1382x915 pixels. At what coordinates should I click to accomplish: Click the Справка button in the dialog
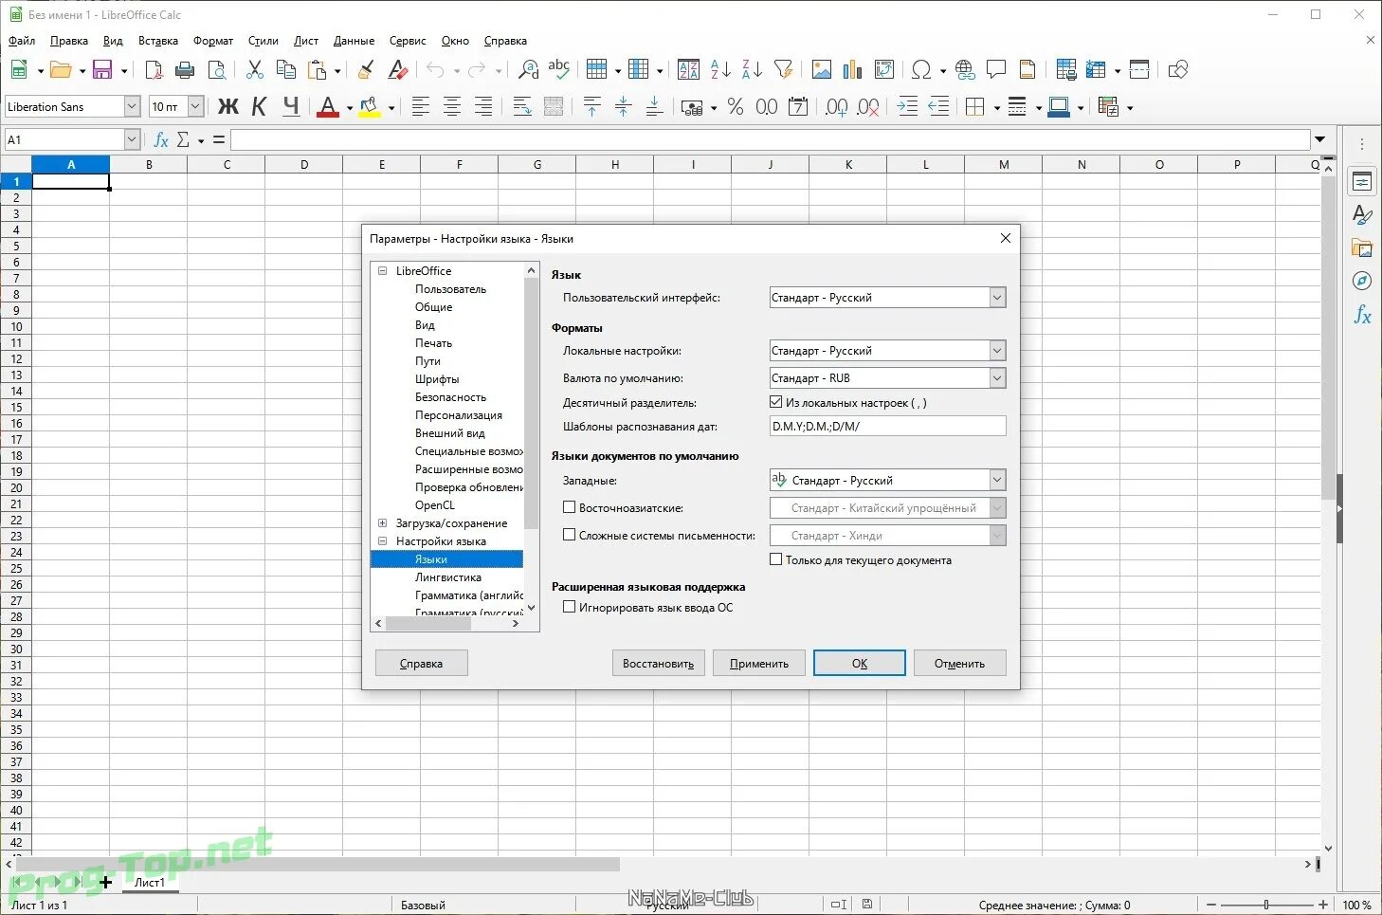(x=421, y=663)
